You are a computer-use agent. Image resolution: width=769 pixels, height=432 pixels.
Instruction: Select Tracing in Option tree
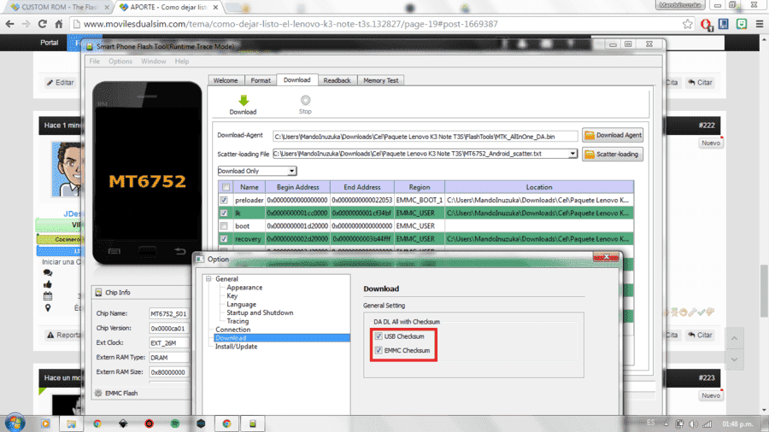click(x=238, y=321)
